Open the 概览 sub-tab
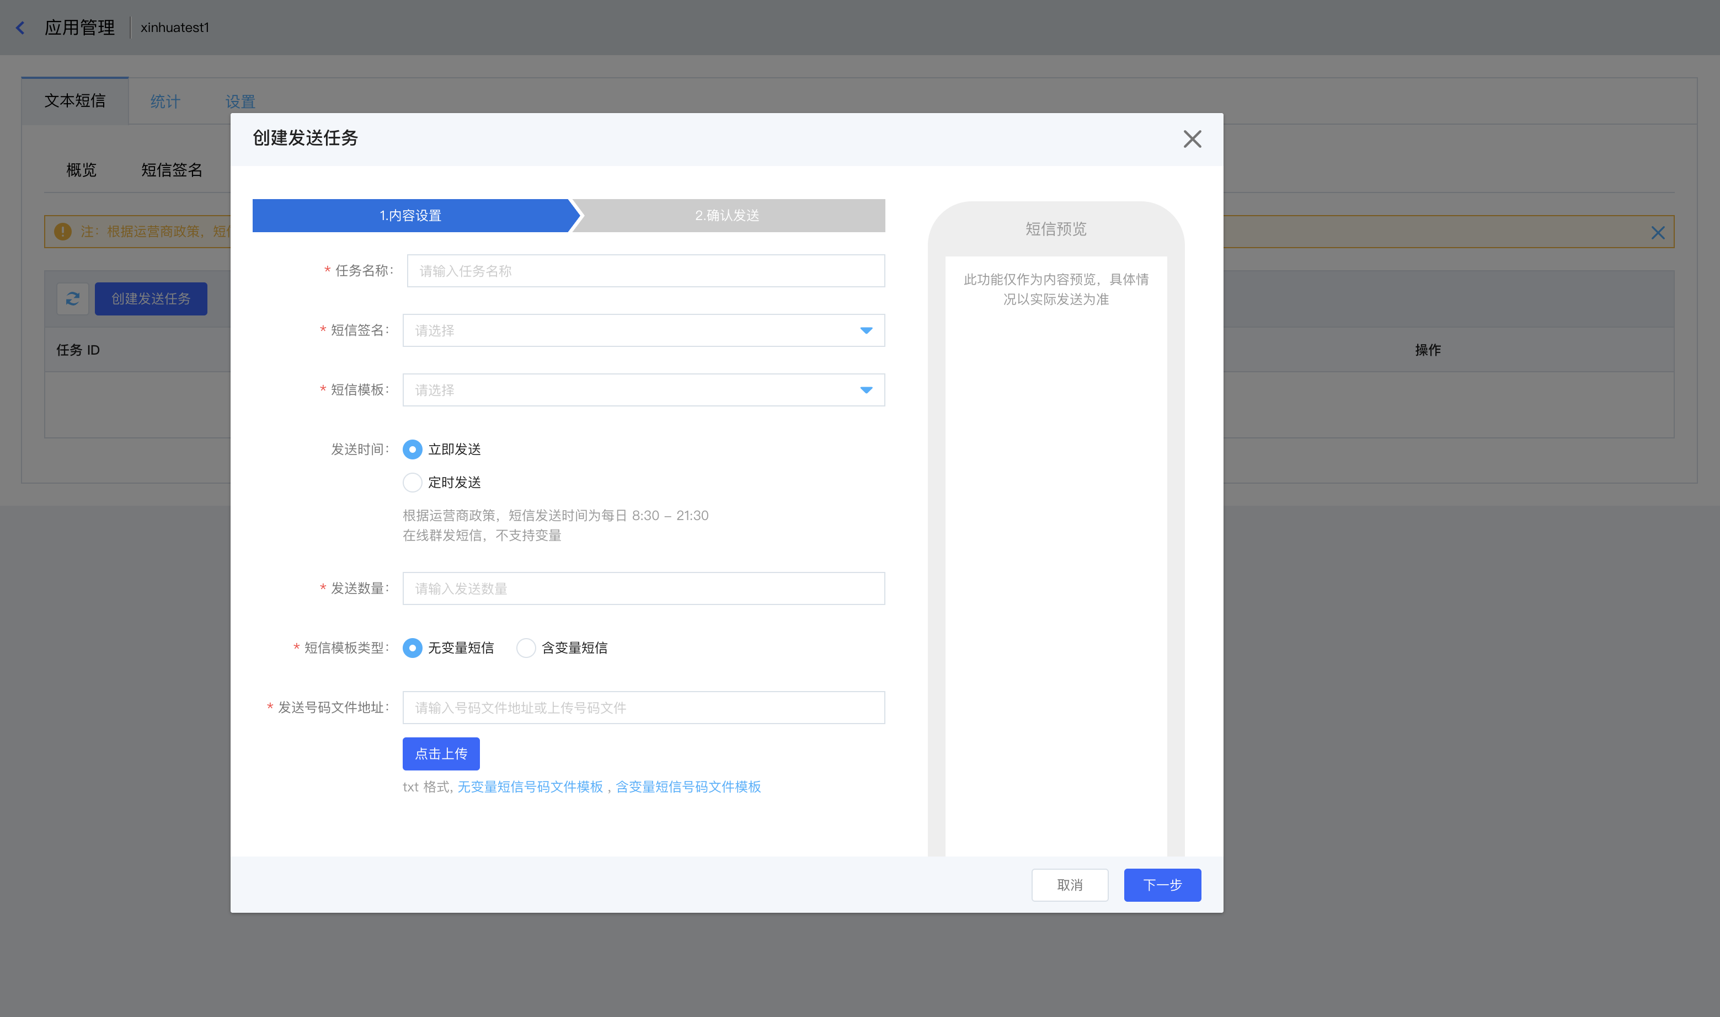 click(81, 170)
